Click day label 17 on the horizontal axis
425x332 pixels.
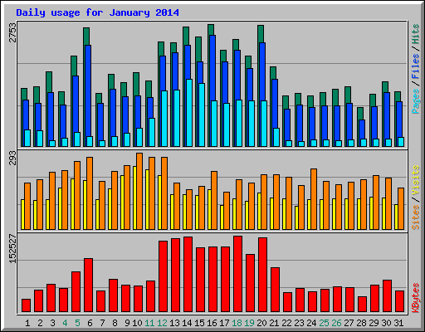224,323
